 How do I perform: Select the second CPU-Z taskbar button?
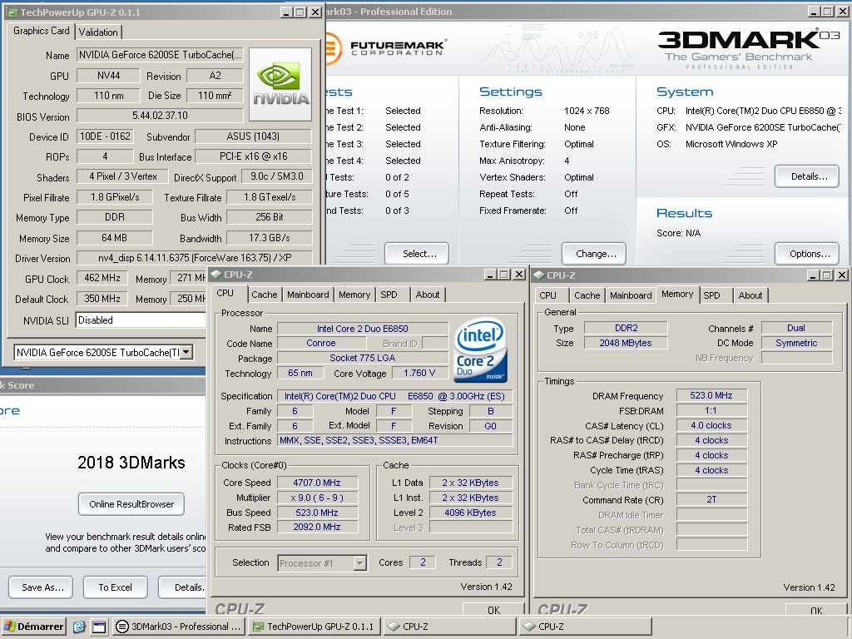click(x=585, y=627)
